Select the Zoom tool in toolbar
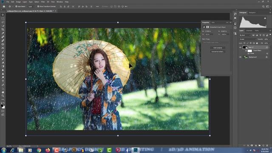 3,96
